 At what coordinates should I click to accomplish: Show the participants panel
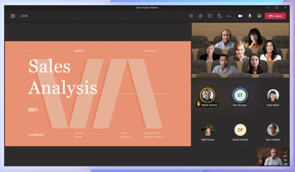(200, 16)
